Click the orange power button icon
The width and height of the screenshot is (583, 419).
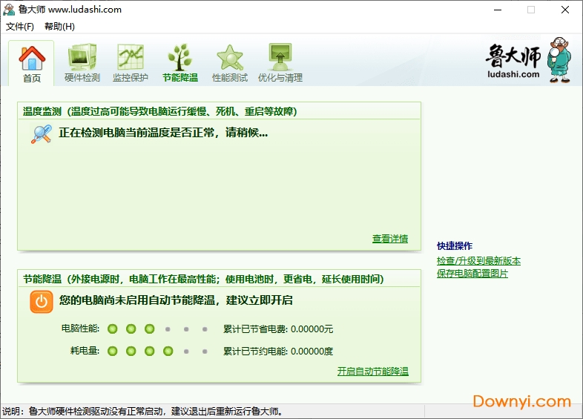pyautogui.click(x=42, y=301)
